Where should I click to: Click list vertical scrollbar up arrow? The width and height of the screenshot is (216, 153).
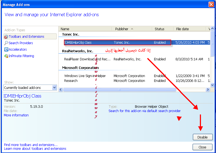212,29
